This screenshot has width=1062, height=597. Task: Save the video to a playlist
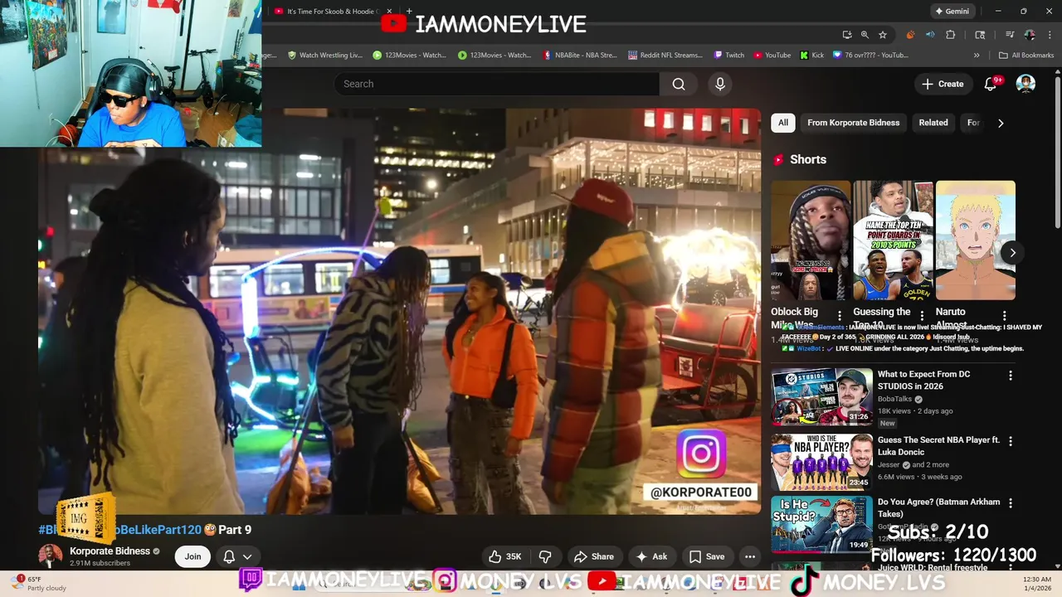(x=707, y=556)
